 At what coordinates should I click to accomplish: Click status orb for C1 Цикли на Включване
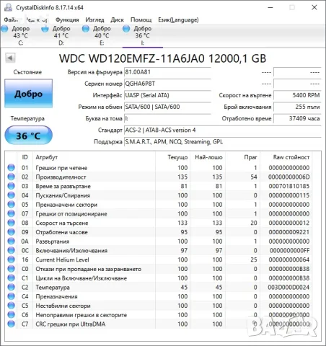pyautogui.click(x=11, y=278)
